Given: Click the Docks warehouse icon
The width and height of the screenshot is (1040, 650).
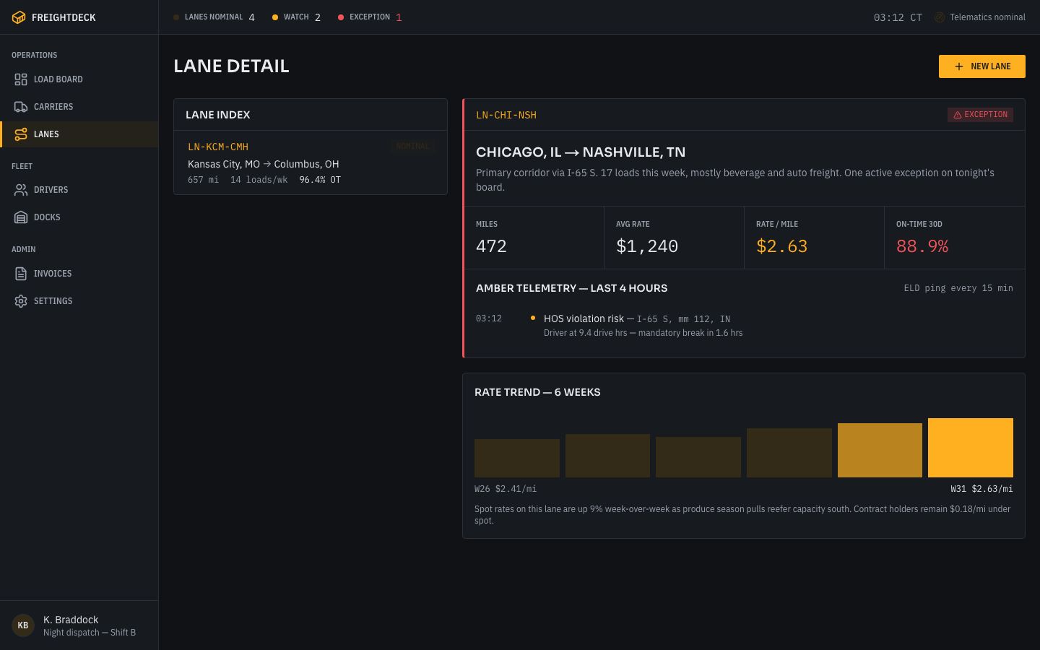Looking at the screenshot, I should (21, 217).
